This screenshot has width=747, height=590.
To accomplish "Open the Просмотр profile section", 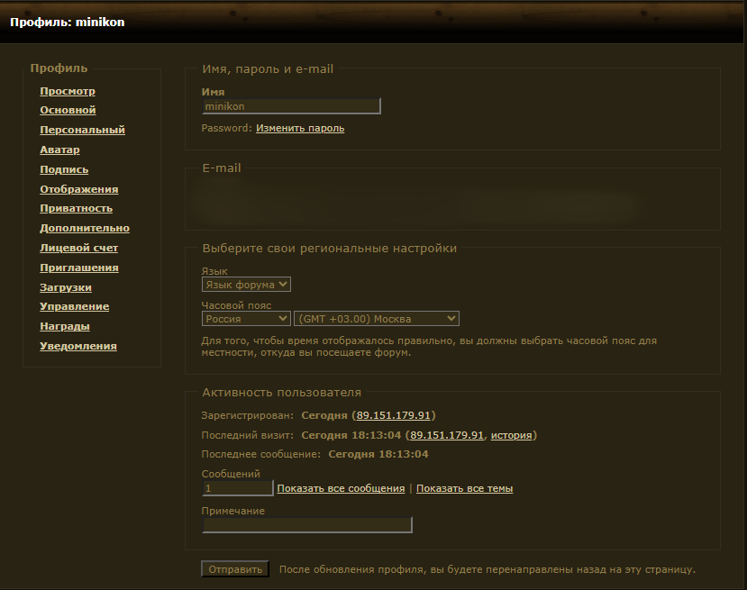I will (x=68, y=91).
